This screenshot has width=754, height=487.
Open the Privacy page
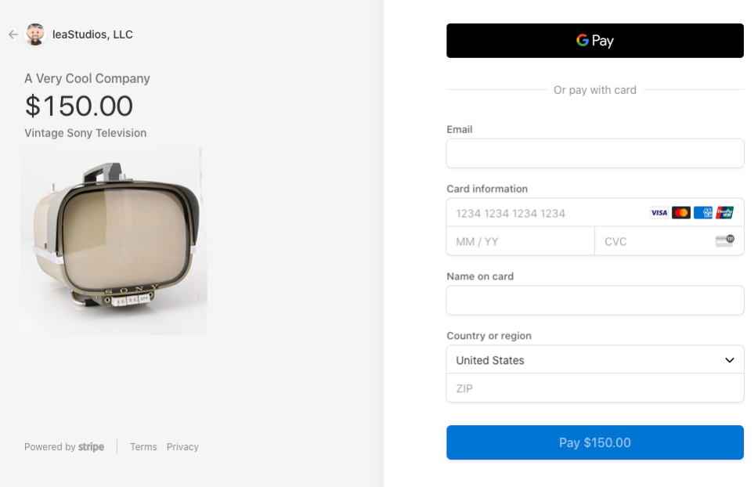[182, 446]
